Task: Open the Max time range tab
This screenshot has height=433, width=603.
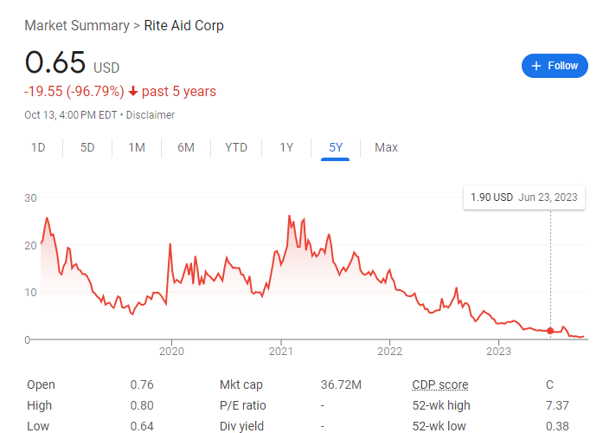Action: [386, 147]
